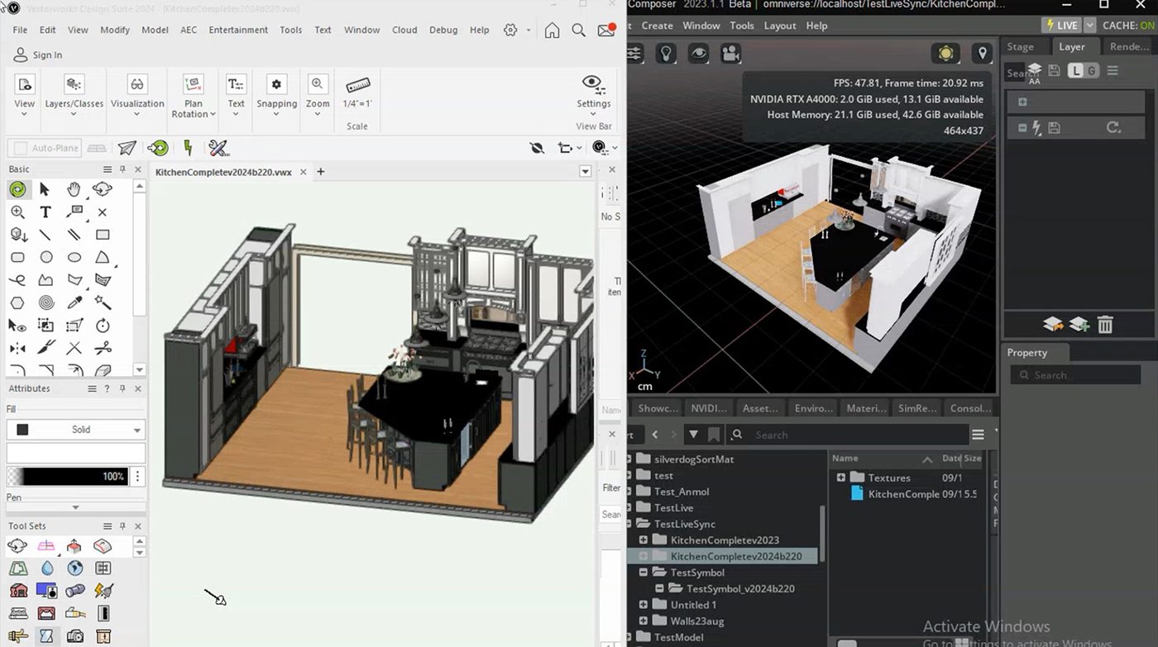Select the Flyover tool in Basic palette

tap(103, 189)
